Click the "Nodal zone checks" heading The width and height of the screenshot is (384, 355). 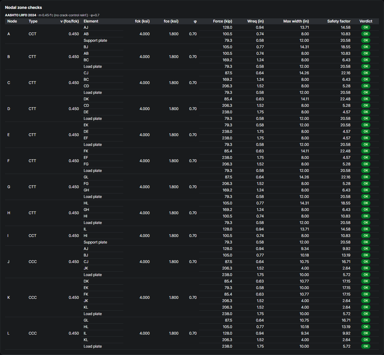23,7
